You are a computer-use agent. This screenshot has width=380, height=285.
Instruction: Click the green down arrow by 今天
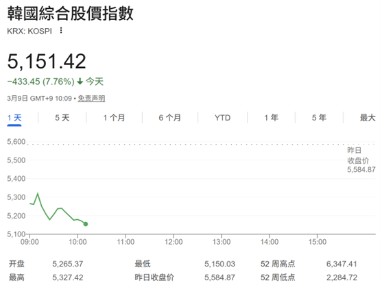pos(80,82)
